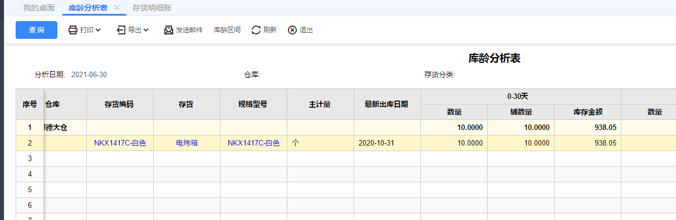Click the 发送邮件 envelope icon
Viewport: 676px width, 220px height.
[169, 30]
